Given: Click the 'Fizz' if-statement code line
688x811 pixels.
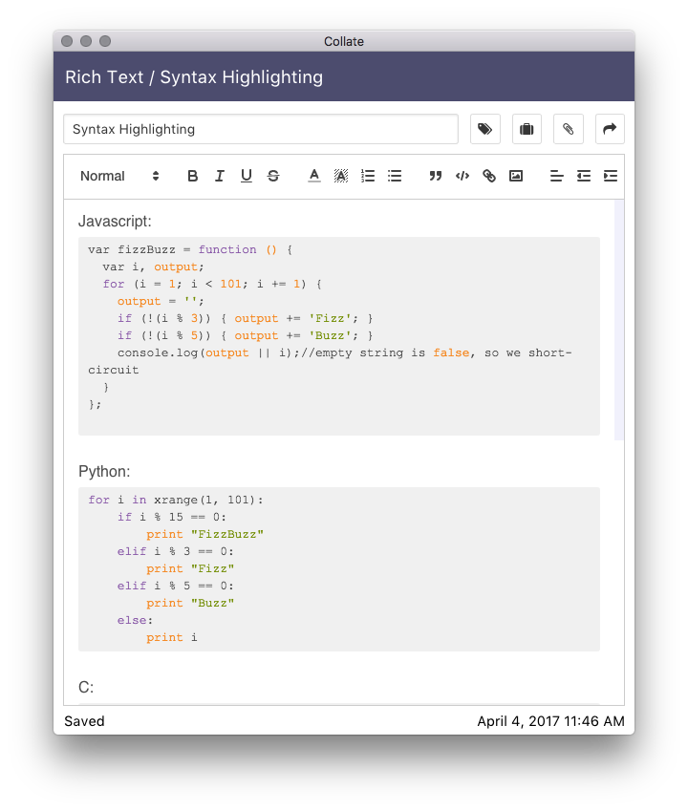Looking at the screenshot, I should pyautogui.click(x=246, y=319).
